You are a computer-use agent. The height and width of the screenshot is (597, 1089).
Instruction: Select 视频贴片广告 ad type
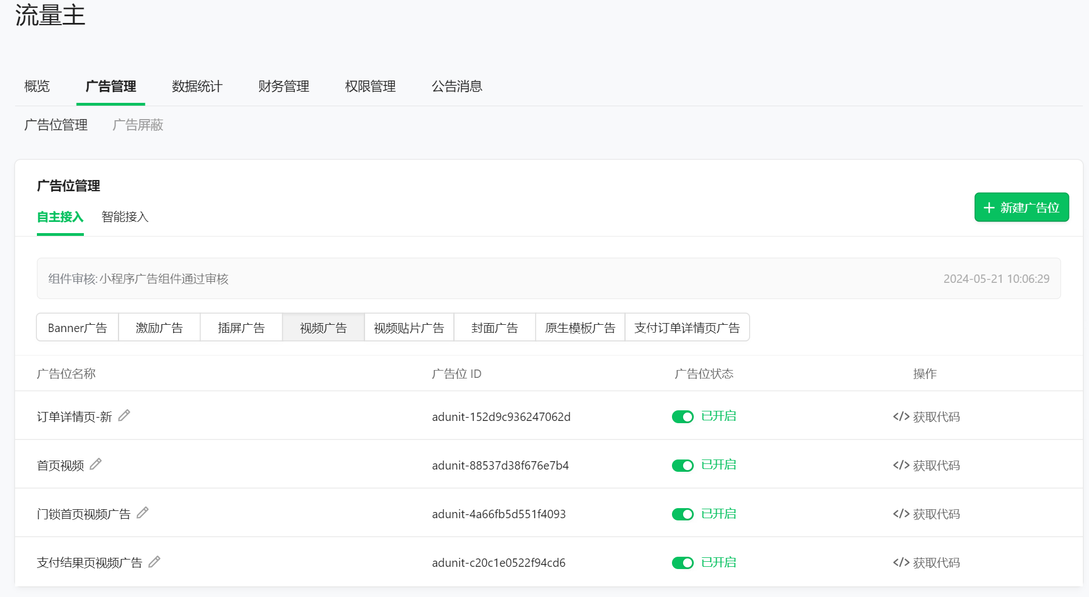[x=409, y=328]
